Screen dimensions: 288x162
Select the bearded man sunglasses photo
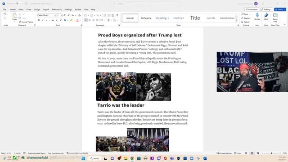[x=153, y=87]
